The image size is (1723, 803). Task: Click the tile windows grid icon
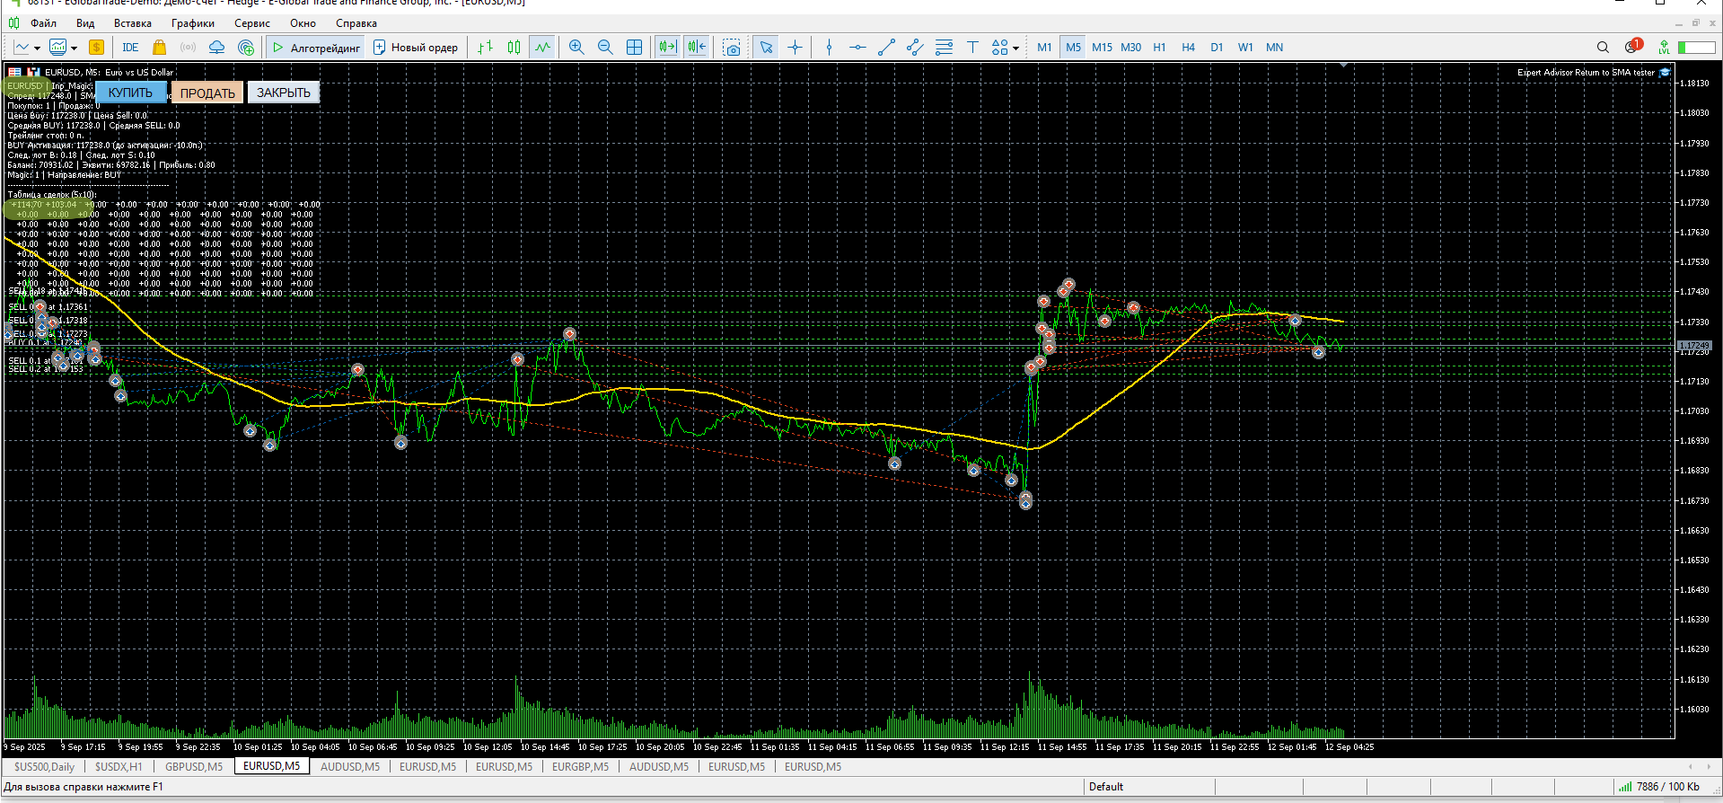click(x=634, y=48)
